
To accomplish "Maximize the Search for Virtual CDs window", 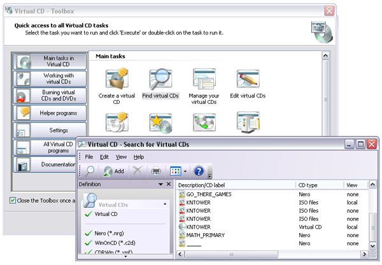I will click(x=360, y=144).
